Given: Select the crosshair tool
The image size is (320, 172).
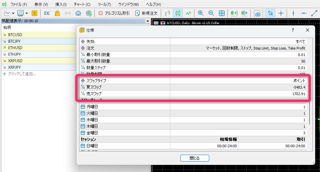Looking at the screenshot, I should tap(281, 13).
